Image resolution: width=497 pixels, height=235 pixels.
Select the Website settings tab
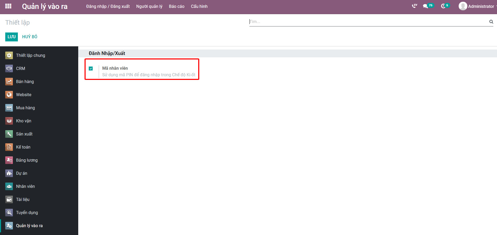click(39, 95)
